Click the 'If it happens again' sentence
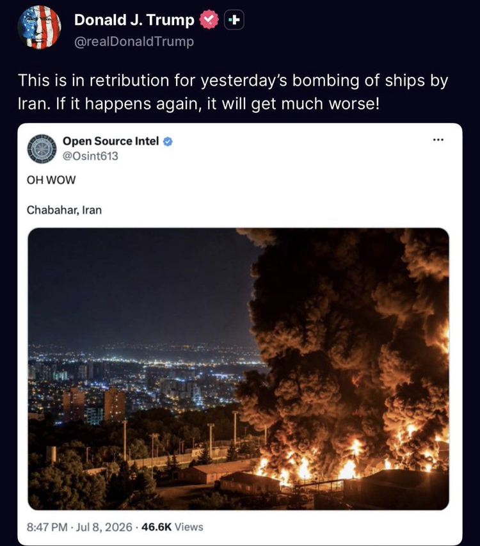Screen dimensions: 480x546 [218, 104]
